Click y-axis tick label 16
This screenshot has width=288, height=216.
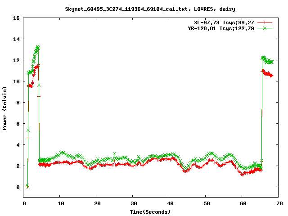coord(16,18)
